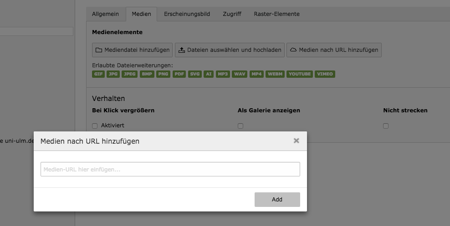The height and width of the screenshot is (226, 450).
Task: Click the BMP extension badge
Action: [x=147, y=74]
